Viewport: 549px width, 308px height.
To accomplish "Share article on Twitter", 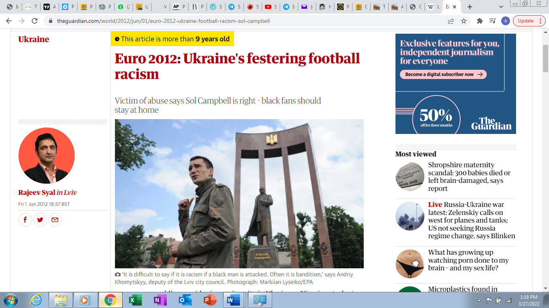I will (x=40, y=220).
